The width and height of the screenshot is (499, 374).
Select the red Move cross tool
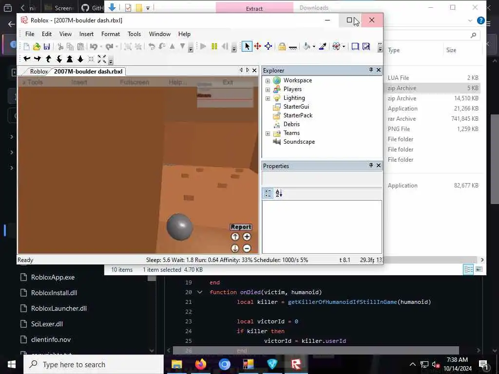257,46
